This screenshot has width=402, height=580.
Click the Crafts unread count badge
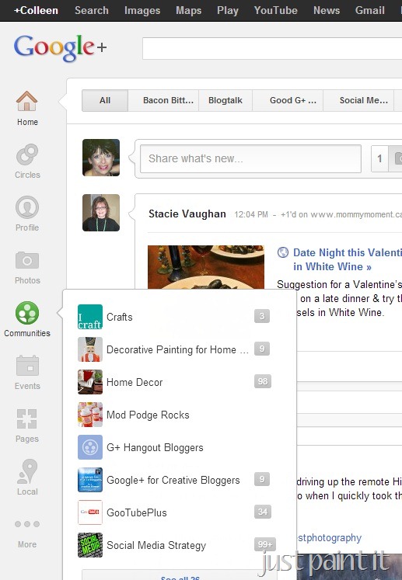262,316
